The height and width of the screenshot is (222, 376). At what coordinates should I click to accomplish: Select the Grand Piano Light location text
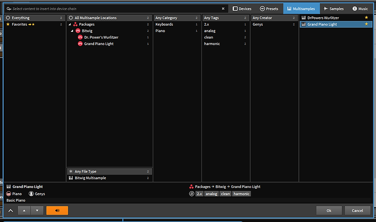[x=99, y=44]
